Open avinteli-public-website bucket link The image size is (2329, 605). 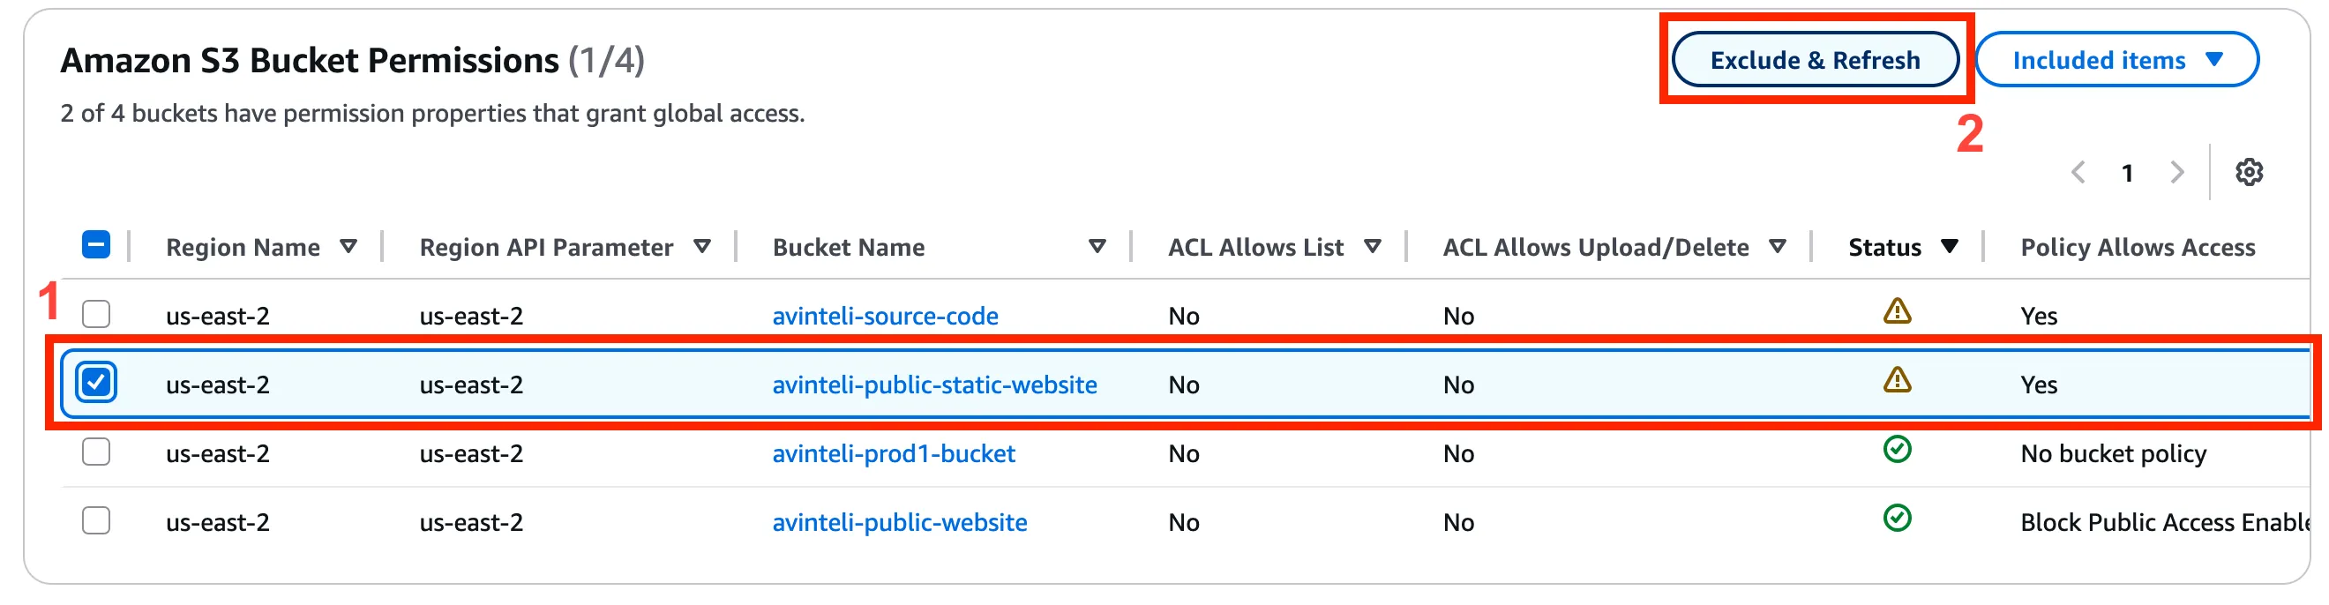click(x=899, y=522)
